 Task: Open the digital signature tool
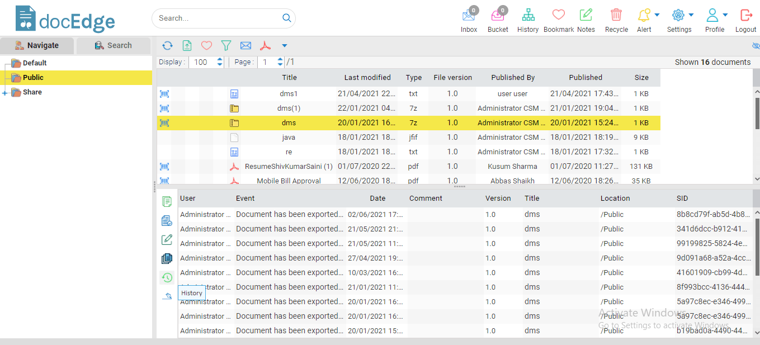pos(167,296)
